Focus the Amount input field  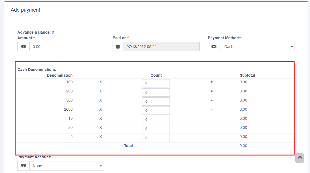point(67,47)
